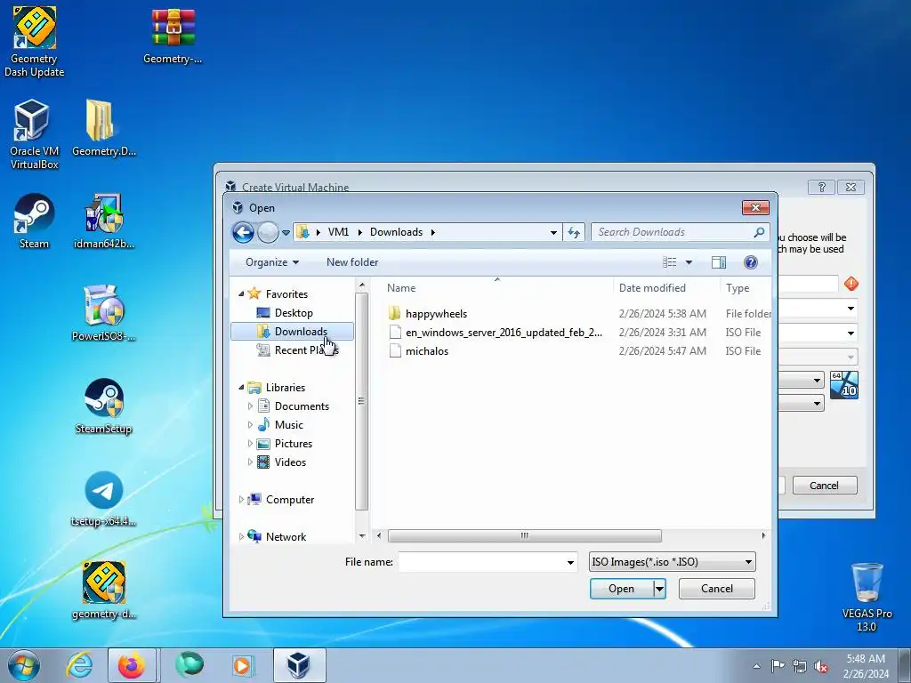Screen dimensions: 911x683
Task: Launch Oracle VM VirtualBox desktop shortcut
Action: (x=35, y=135)
